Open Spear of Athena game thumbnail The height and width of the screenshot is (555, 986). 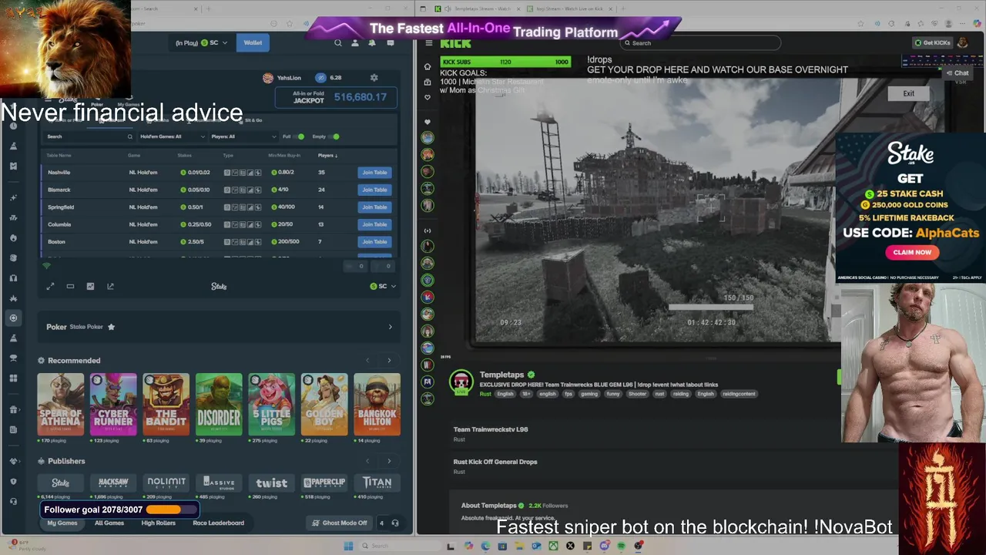pos(61,405)
